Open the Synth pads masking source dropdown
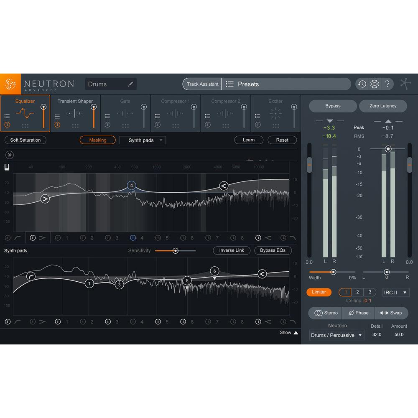This screenshot has width=418, height=418. (142, 140)
